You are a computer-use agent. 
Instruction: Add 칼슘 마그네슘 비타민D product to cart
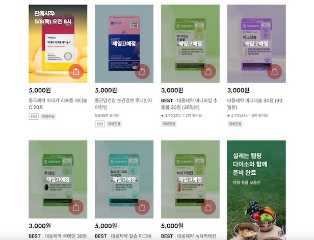(x=142, y=207)
